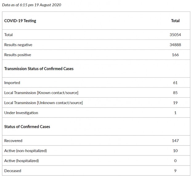Click the Total tests value 35054

click(x=175, y=35)
